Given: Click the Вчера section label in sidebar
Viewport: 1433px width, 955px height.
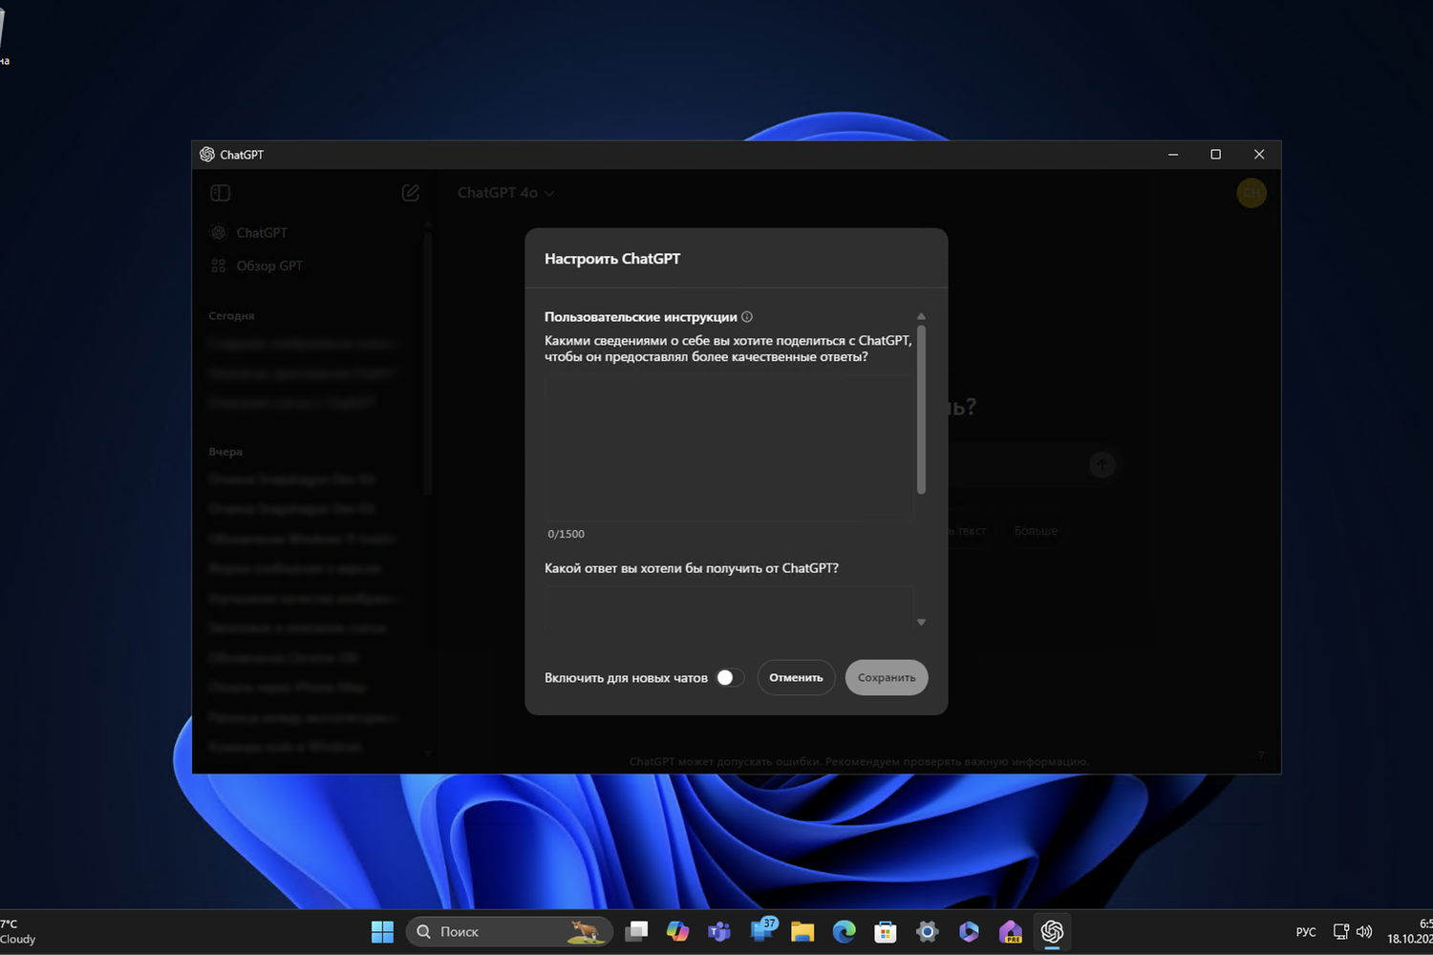Looking at the screenshot, I should click(225, 452).
